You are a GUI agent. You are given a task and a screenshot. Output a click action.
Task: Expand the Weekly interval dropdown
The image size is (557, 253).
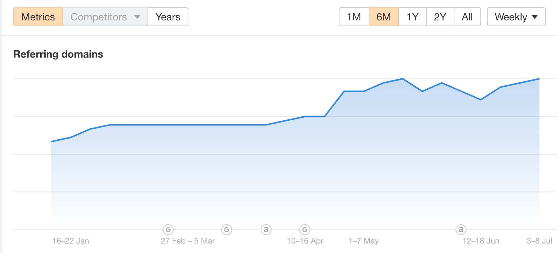[x=516, y=17]
